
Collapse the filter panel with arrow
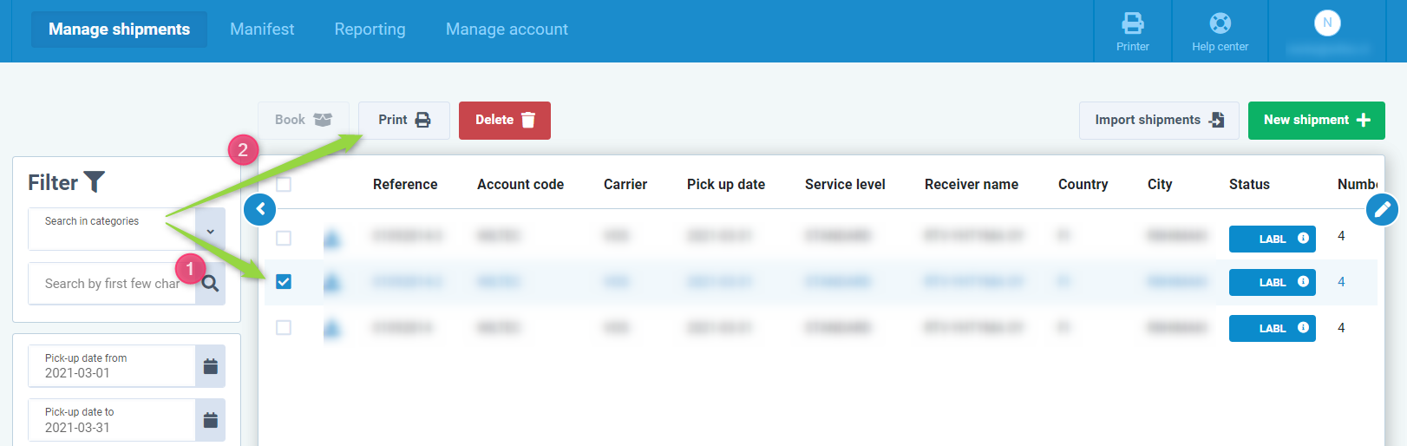pyautogui.click(x=260, y=209)
